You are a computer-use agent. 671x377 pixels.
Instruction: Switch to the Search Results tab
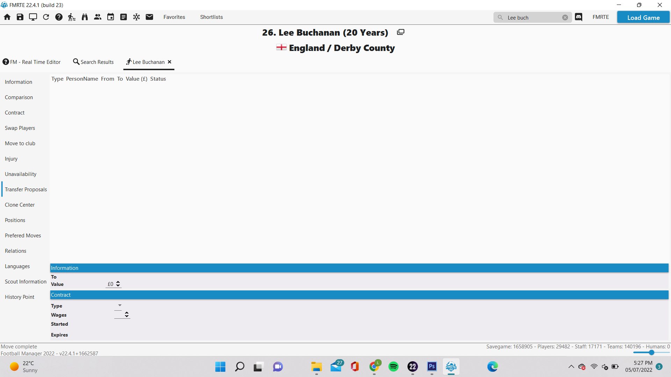point(93,62)
